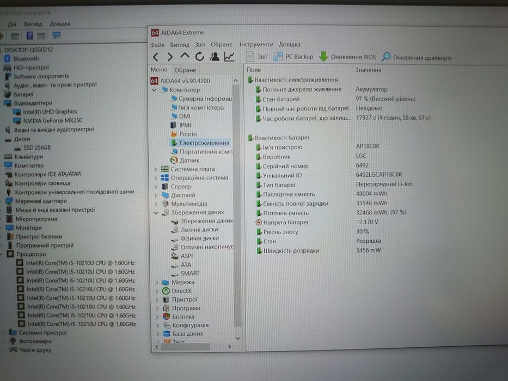
Task: Select the DMI tree item
Action: pos(181,116)
